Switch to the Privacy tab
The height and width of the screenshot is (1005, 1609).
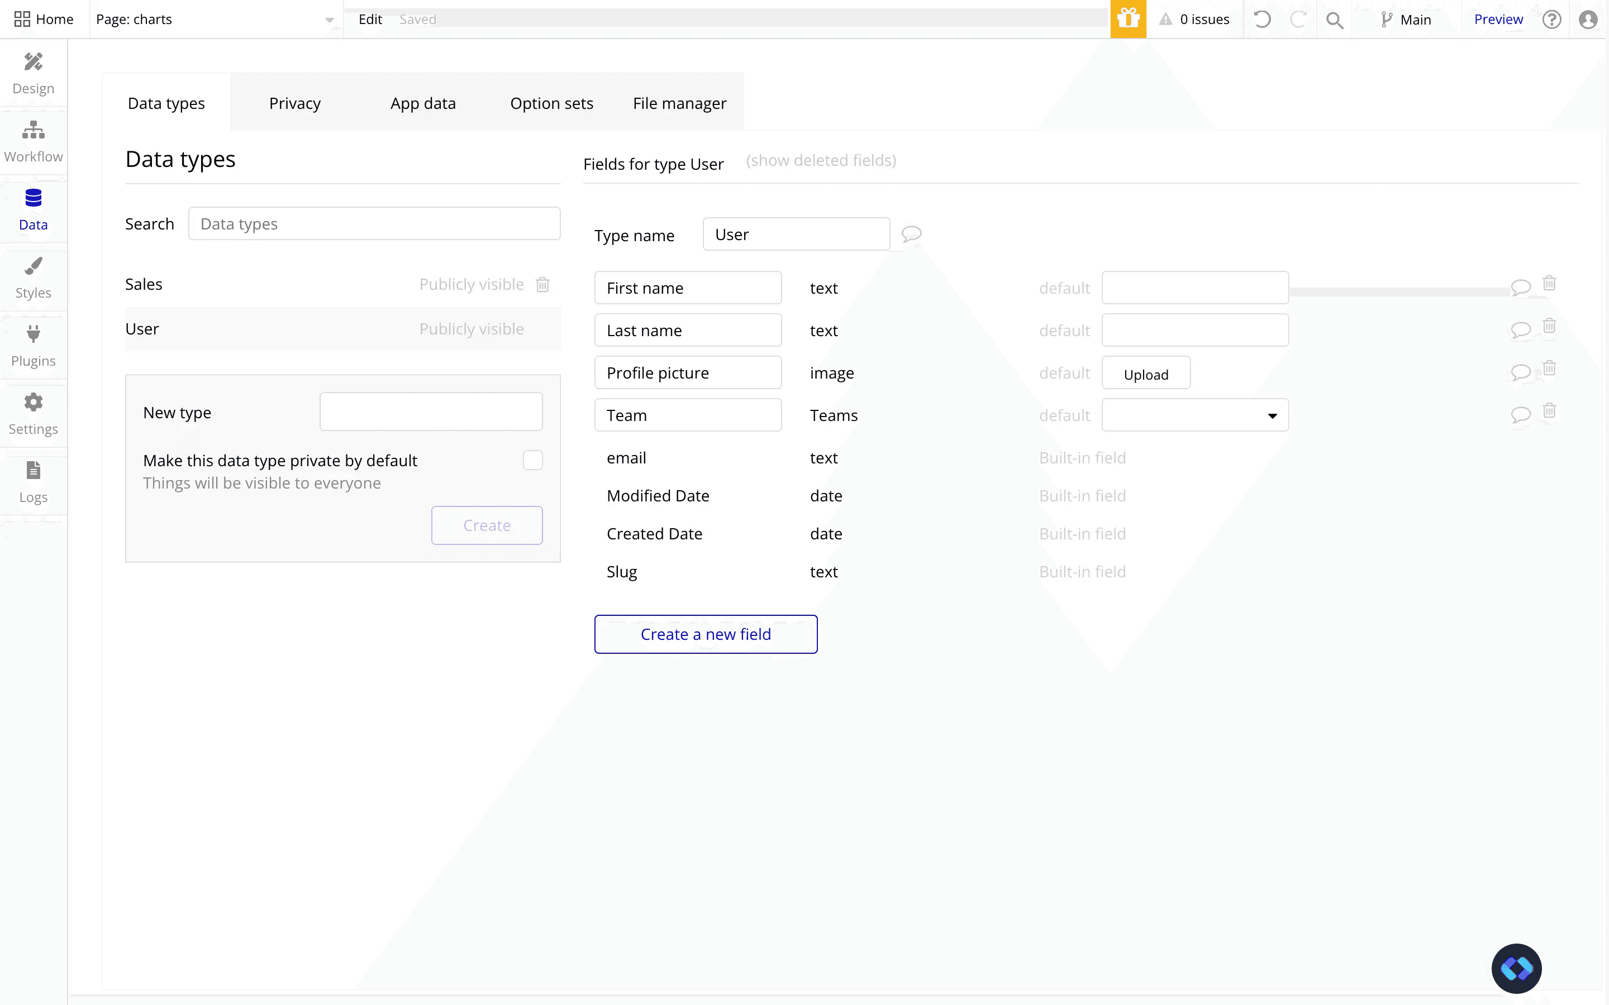pyautogui.click(x=294, y=103)
